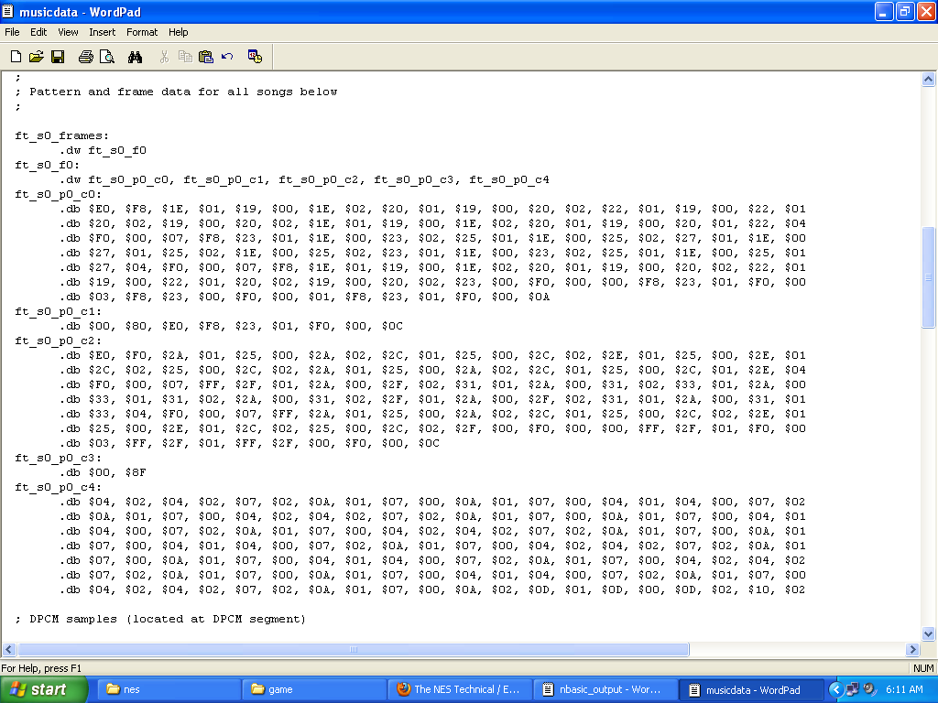Expand hidden system tray icons
This screenshot has width=938, height=703.
click(x=835, y=689)
